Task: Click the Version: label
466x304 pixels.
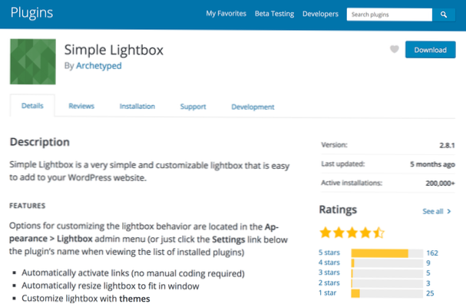Action: coord(335,145)
